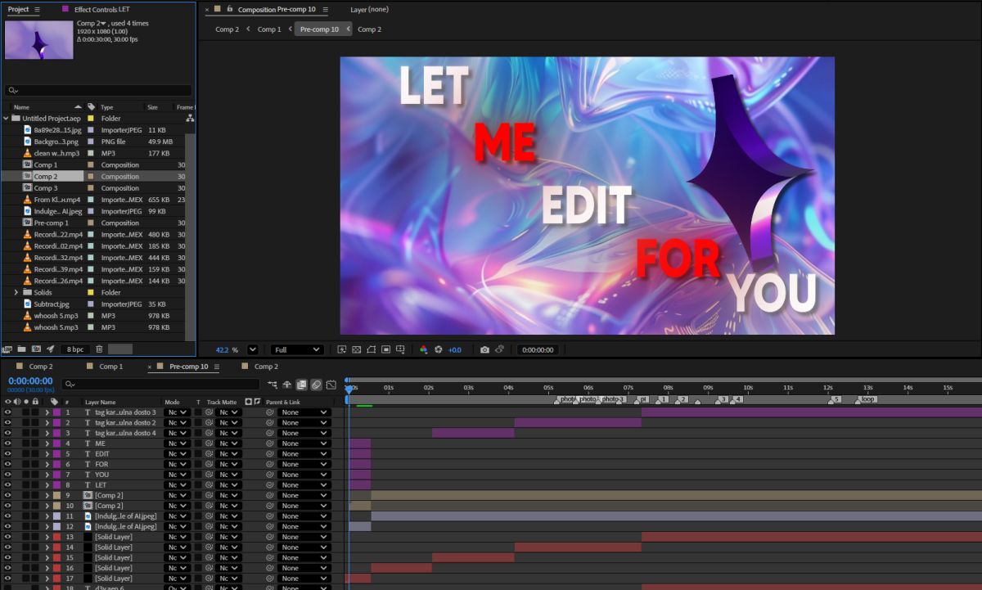Screen dimensions: 982x590
Task: Lock the EDIT layer
Action: (35, 454)
